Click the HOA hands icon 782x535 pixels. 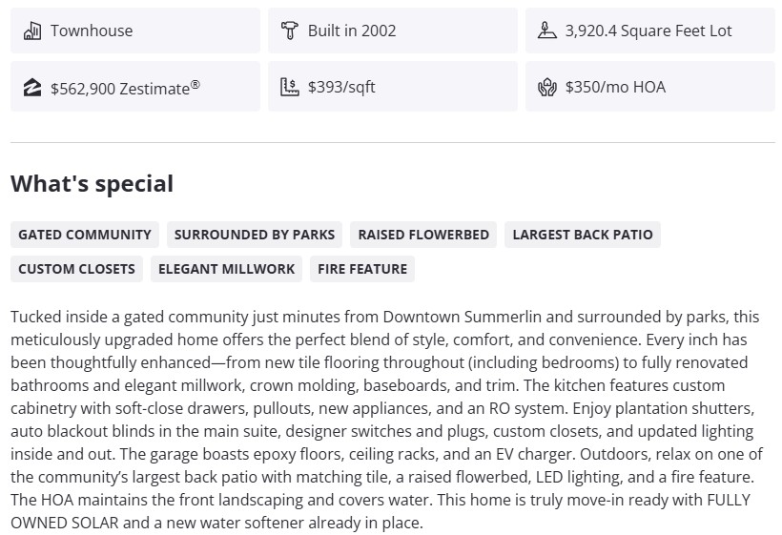546,88
